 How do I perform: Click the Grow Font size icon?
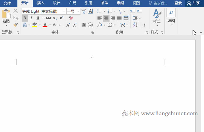(x=68, y=25)
